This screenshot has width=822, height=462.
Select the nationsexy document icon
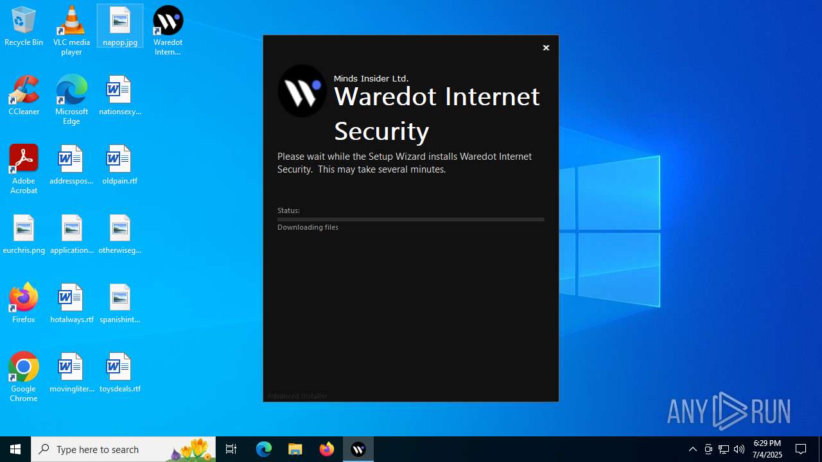click(120, 96)
